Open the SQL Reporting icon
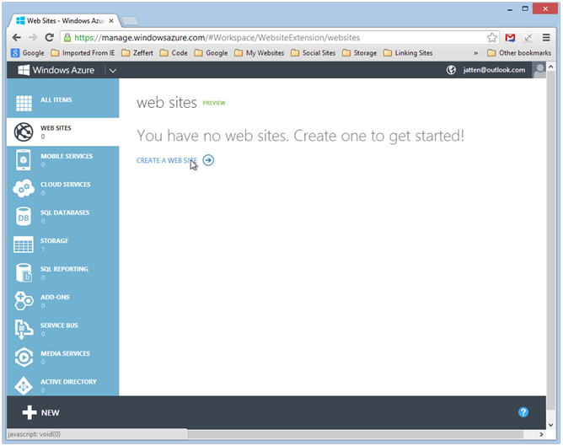The width and height of the screenshot is (563, 446). pos(24,272)
